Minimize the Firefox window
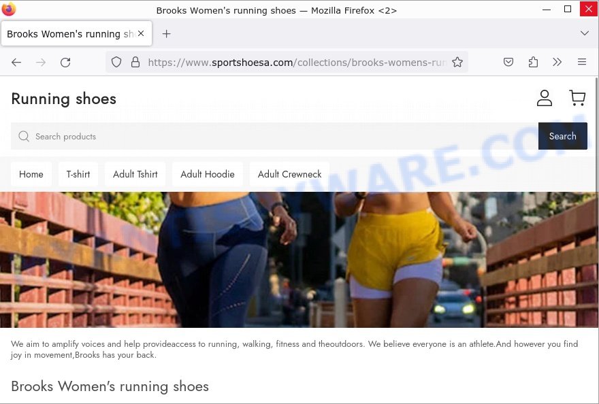Viewport: 599px width, 404px height. point(547,9)
